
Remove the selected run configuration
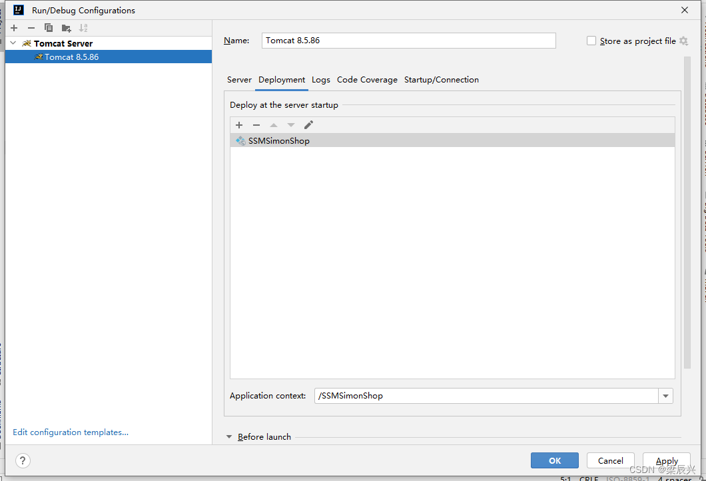pos(31,28)
